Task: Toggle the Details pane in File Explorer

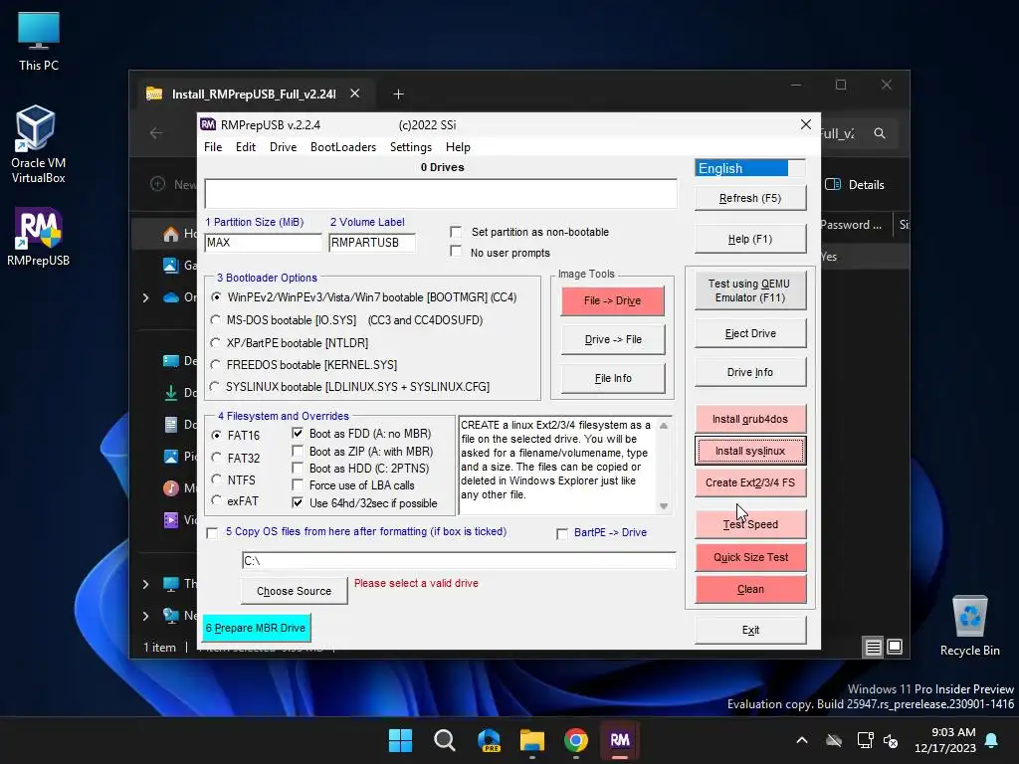Action: [x=855, y=184]
